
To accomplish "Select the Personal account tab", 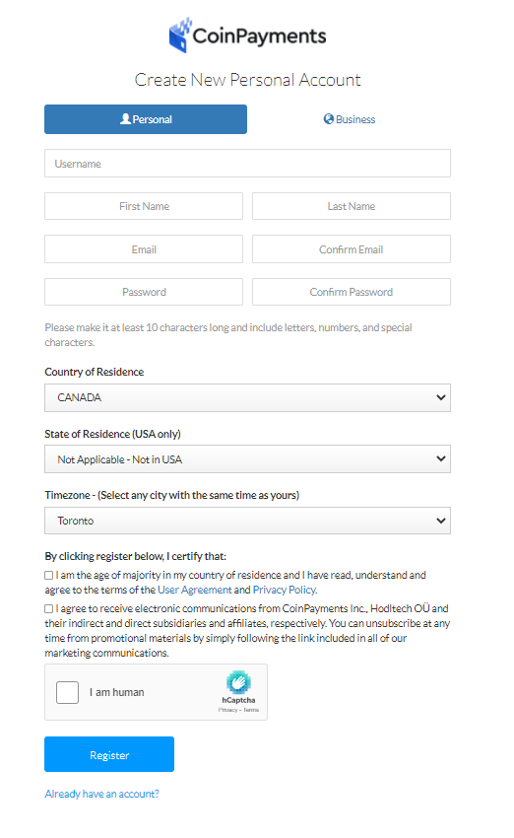I will coord(146,119).
